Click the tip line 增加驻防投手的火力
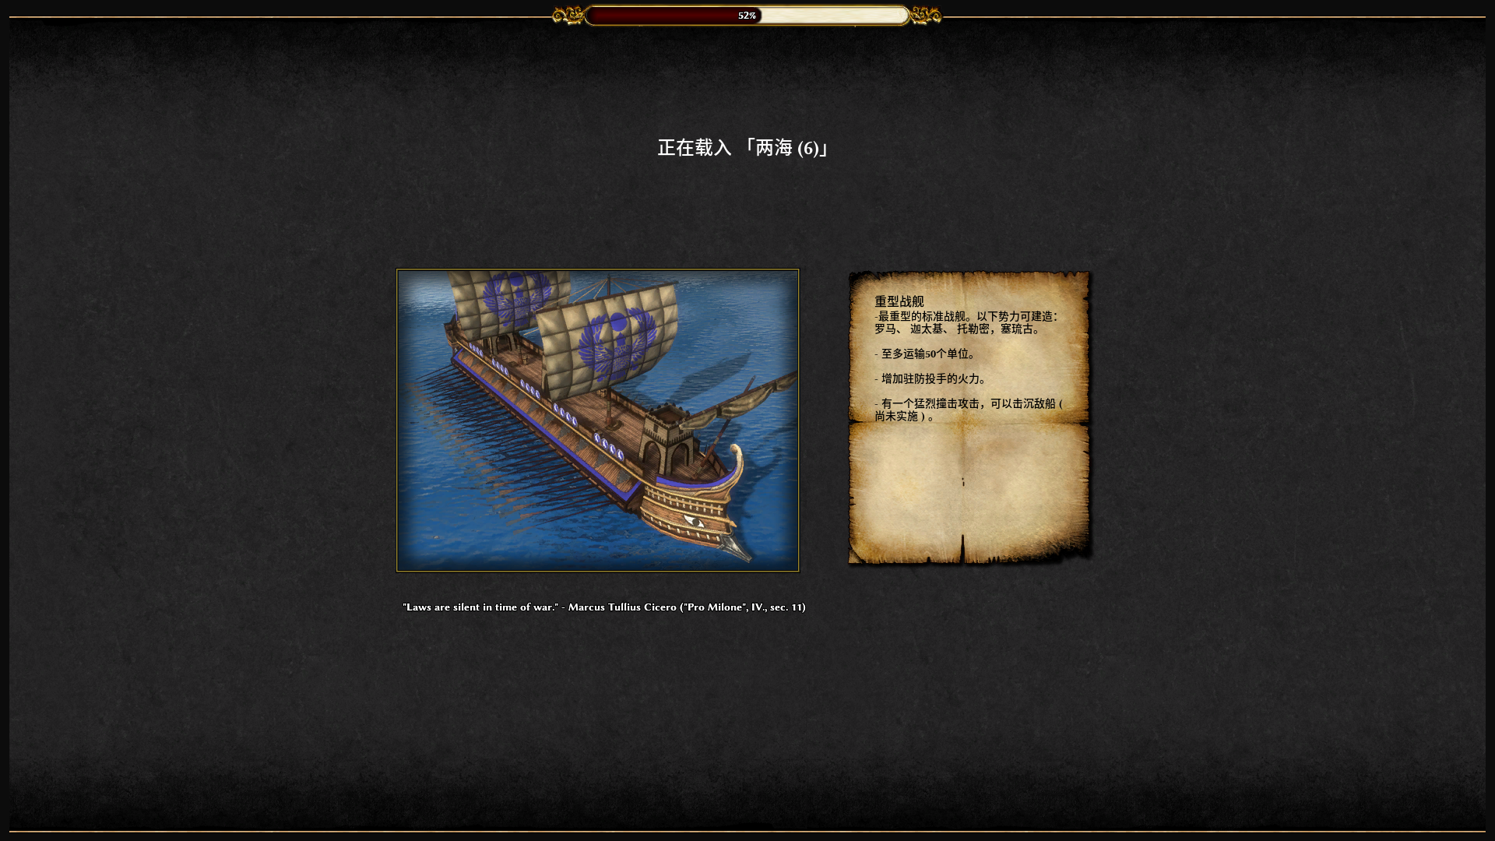Image resolution: width=1495 pixels, height=841 pixels. coord(931,378)
